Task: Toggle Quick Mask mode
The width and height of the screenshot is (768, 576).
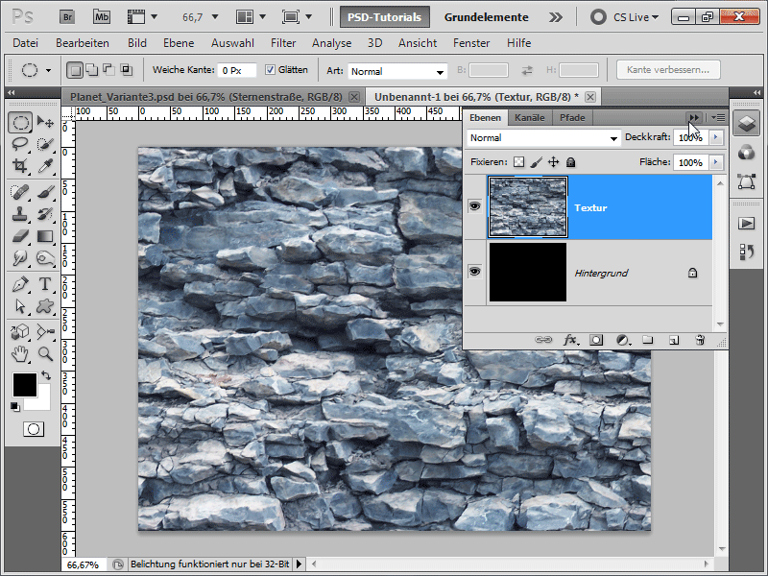Action: [x=34, y=429]
